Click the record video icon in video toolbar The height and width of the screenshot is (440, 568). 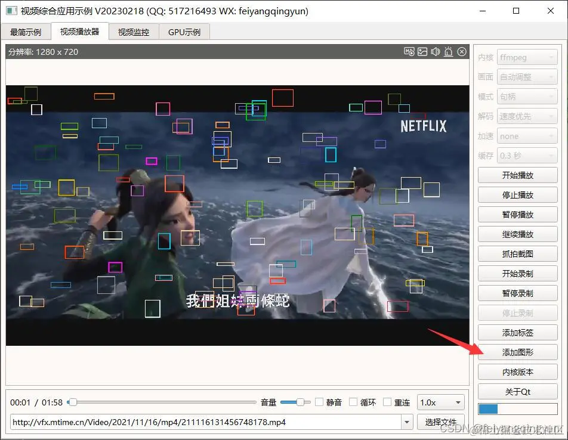click(409, 52)
